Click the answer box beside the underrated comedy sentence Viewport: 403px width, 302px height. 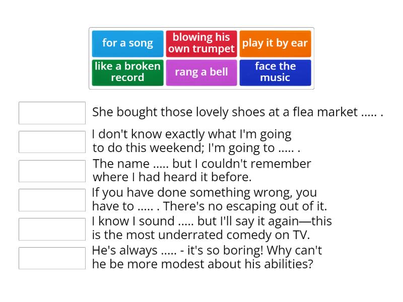tap(52, 229)
